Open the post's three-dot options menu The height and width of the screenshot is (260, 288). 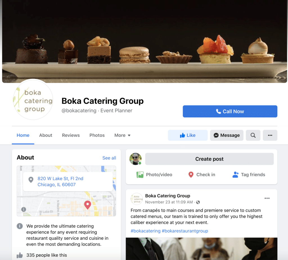click(267, 198)
